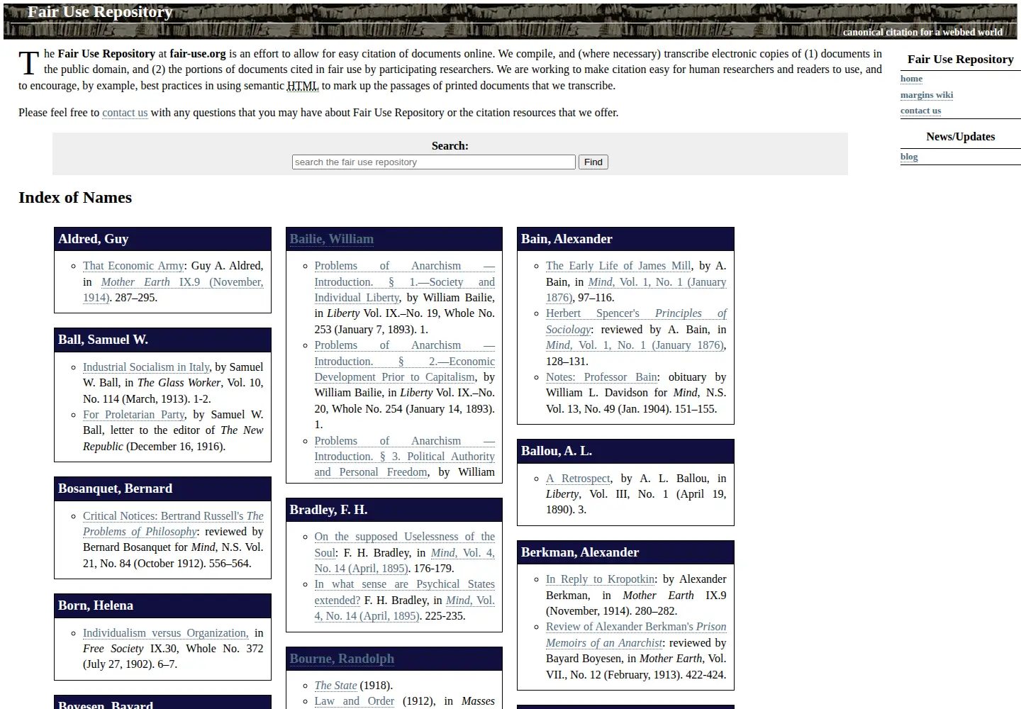Image resolution: width=1021 pixels, height=709 pixels.
Task: Open the blog link under News/Updates
Action: click(x=909, y=157)
